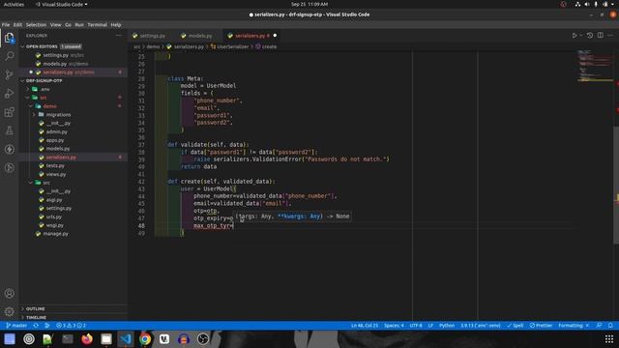Click Prettier status bar item
Image resolution: width=619 pixels, height=348 pixels.
[x=541, y=326]
